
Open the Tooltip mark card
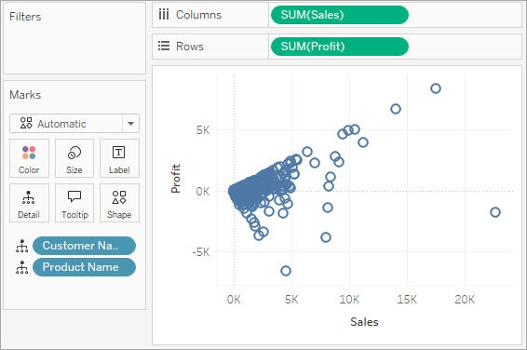coord(74,203)
